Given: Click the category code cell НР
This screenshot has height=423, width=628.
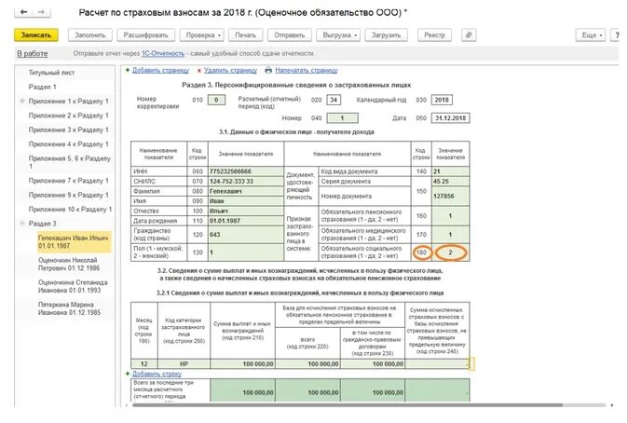Looking at the screenshot, I should 184,363.
